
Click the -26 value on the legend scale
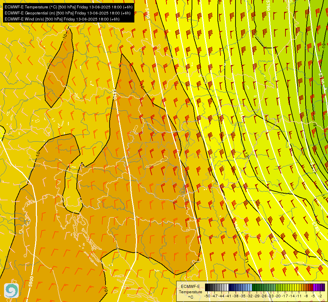click(264, 296)
